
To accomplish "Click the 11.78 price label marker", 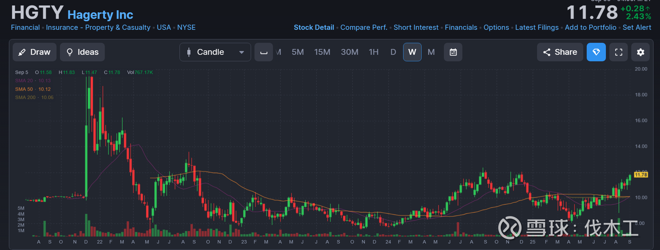I will 640,175.
